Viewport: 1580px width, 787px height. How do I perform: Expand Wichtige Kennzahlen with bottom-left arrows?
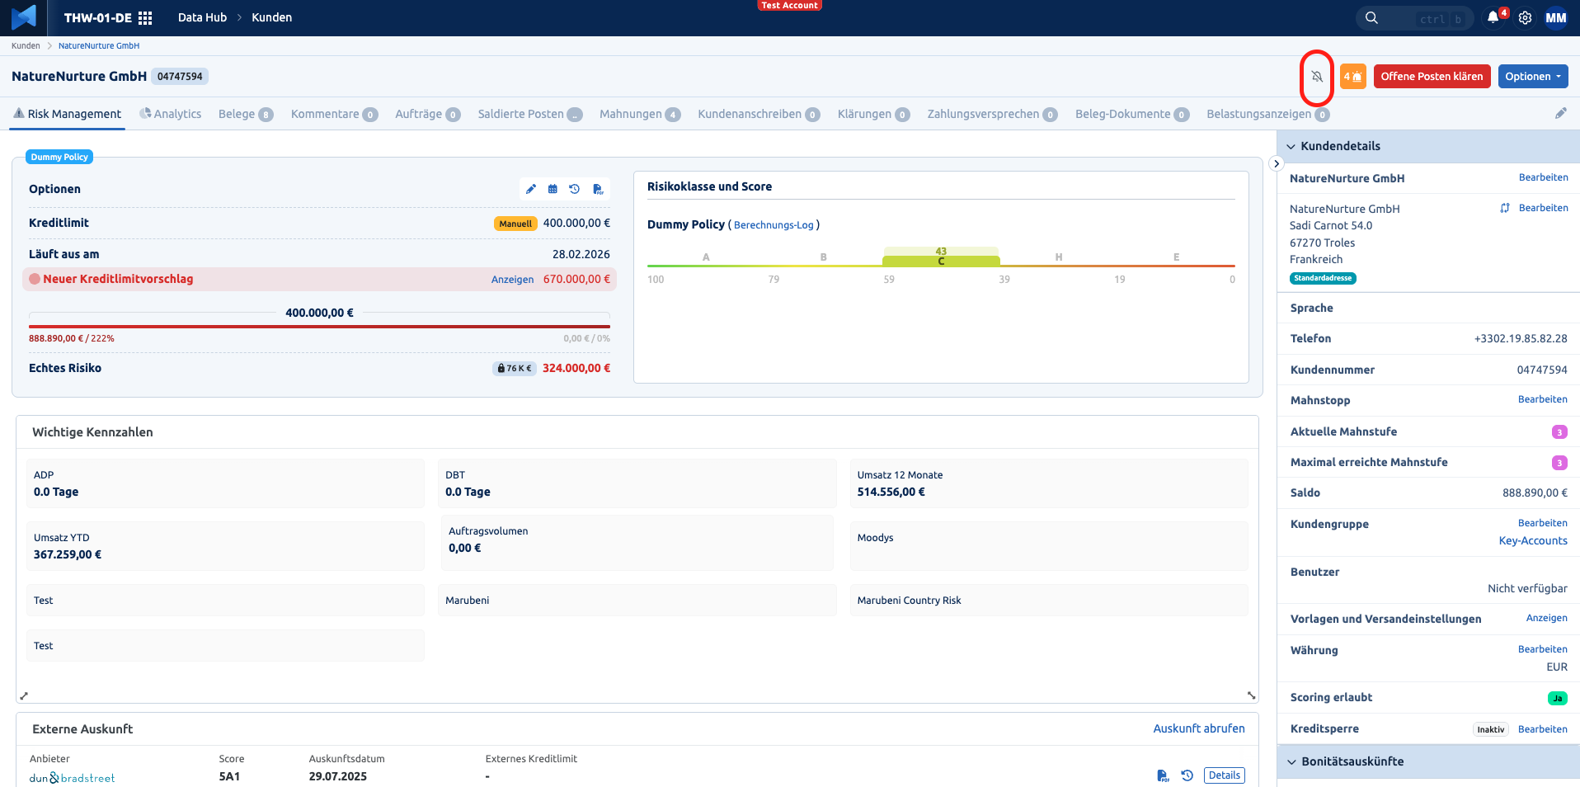[x=24, y=695]
